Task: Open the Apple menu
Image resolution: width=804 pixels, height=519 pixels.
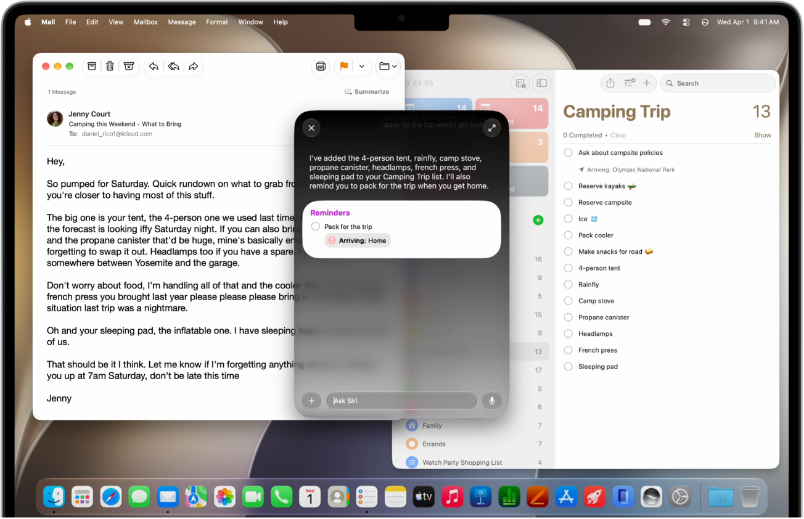Action: [x=28, y=22]
